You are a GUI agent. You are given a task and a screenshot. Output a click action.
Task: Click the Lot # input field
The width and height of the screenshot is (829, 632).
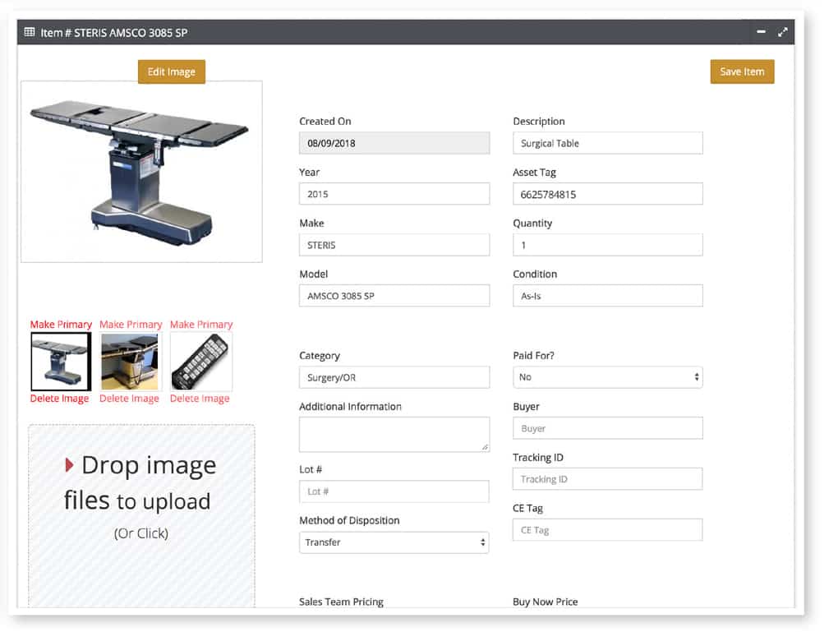click(x=394, y=491)
